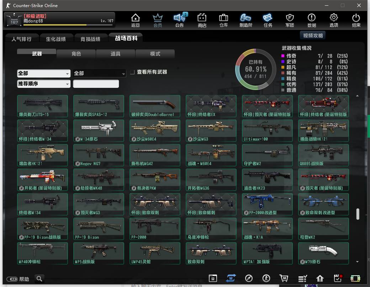
Task: Select the 追击者HK23 weapon card
Action: pyautogui.click(x=267, y=180)
